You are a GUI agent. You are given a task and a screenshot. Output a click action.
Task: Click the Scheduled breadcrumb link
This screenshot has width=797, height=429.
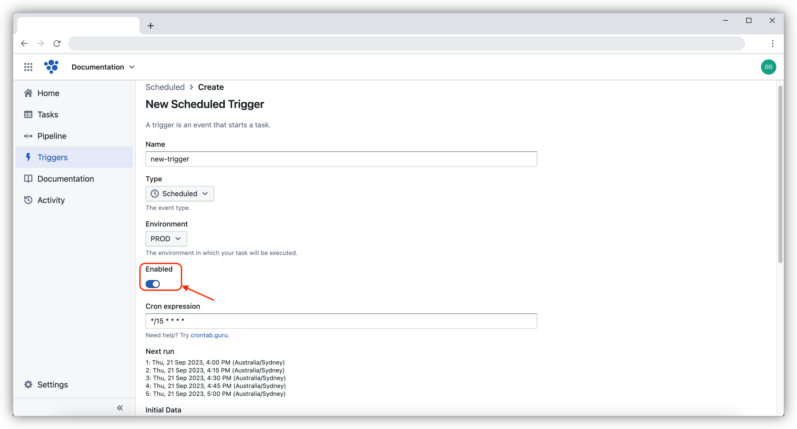pos(165,87)
